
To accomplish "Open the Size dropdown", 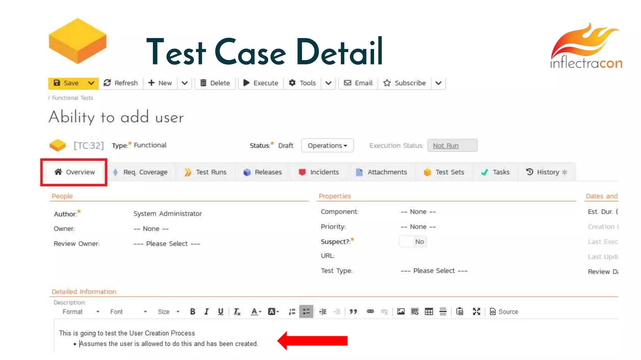I will (x=169, y=312).
